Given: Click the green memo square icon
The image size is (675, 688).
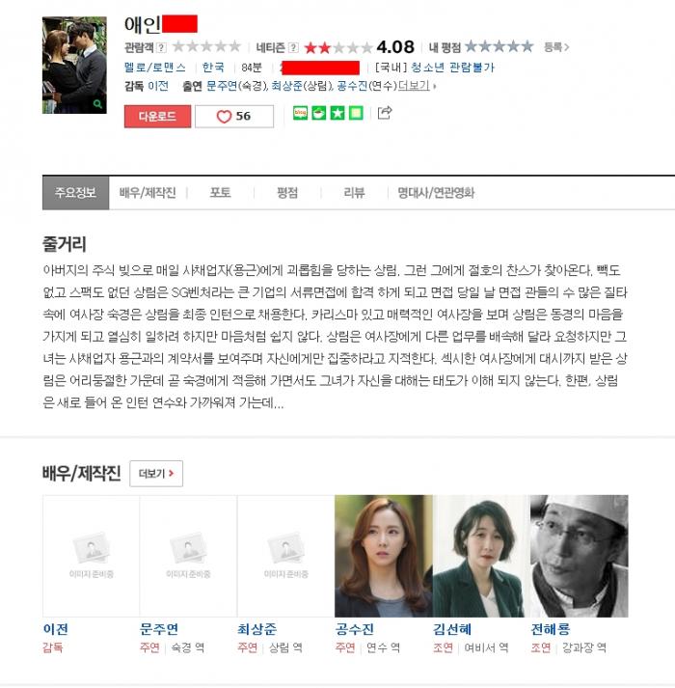Looking at the screenshot, I should click(x=356, y=113).
